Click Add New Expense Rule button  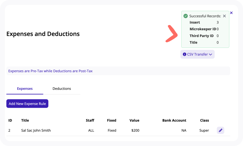[27, 104]
